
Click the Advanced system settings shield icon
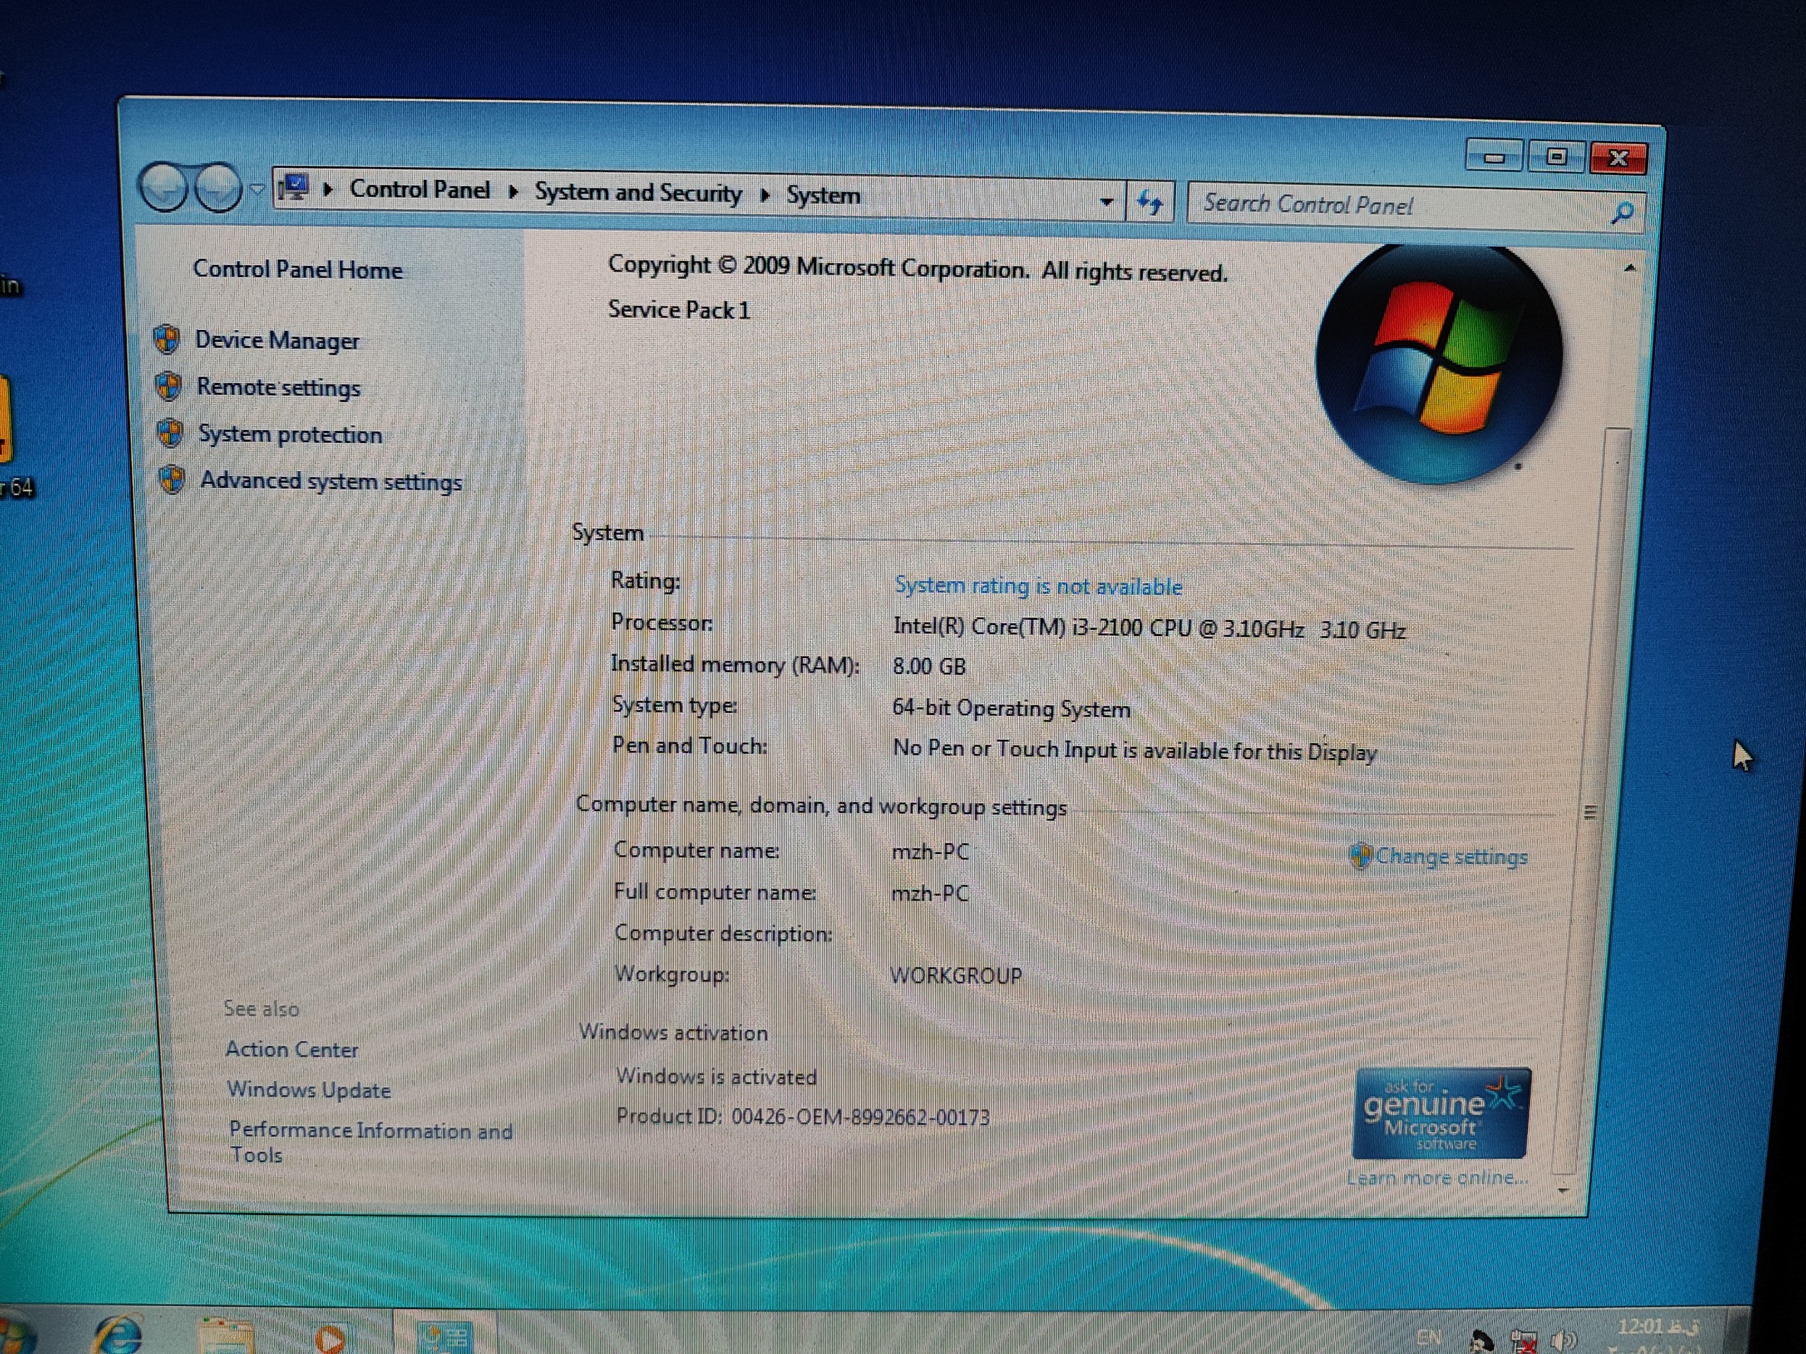171,480
